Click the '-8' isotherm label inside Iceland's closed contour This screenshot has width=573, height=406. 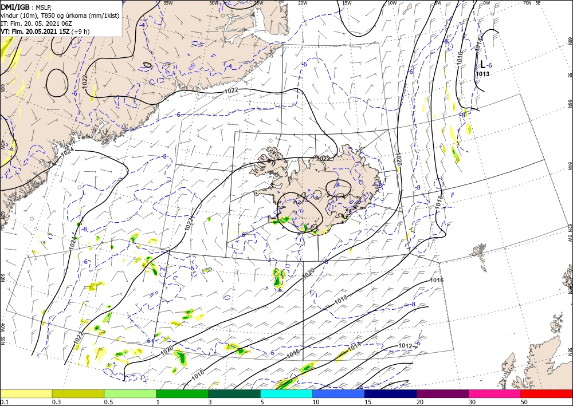(337, 186)
